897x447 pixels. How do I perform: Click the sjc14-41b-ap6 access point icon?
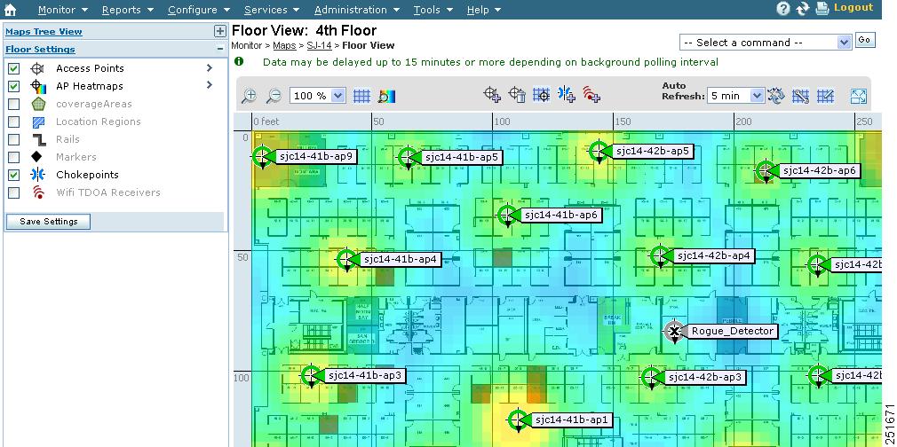pyautogui.click(x=507, y=215)
